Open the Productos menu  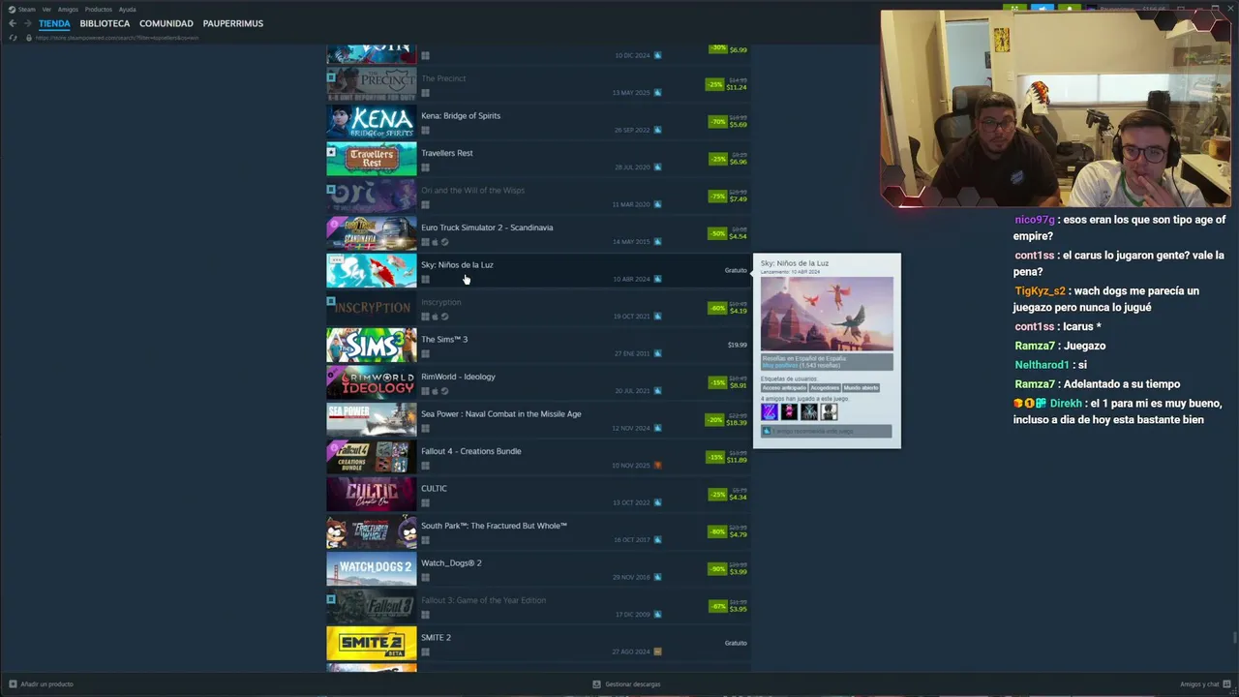click(99, 10)
